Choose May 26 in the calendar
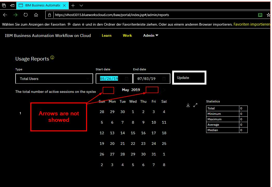The width and height of the screenshot is (272, 187). [102, 154]
